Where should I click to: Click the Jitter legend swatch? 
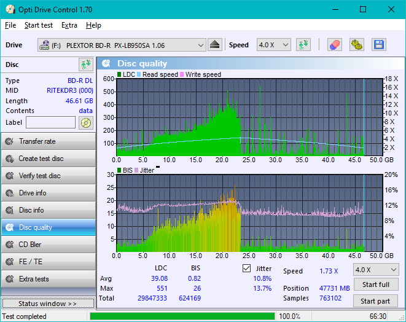[x=136, y=170]
